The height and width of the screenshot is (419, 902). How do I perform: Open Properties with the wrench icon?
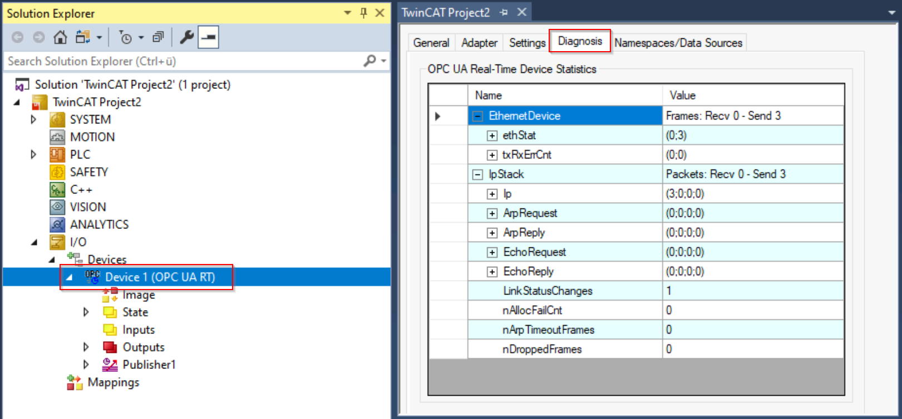pos(187,37)
